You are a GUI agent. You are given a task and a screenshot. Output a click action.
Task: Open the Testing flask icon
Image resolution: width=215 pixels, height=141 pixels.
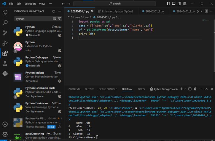(5, 64)
